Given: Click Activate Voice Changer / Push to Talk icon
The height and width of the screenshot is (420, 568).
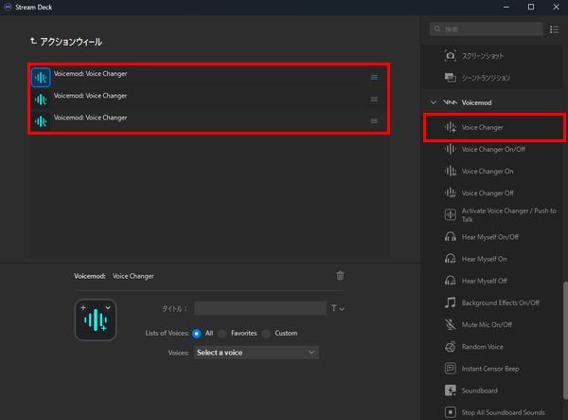Looking at the screenshot, I should click(x=450, y=214).
